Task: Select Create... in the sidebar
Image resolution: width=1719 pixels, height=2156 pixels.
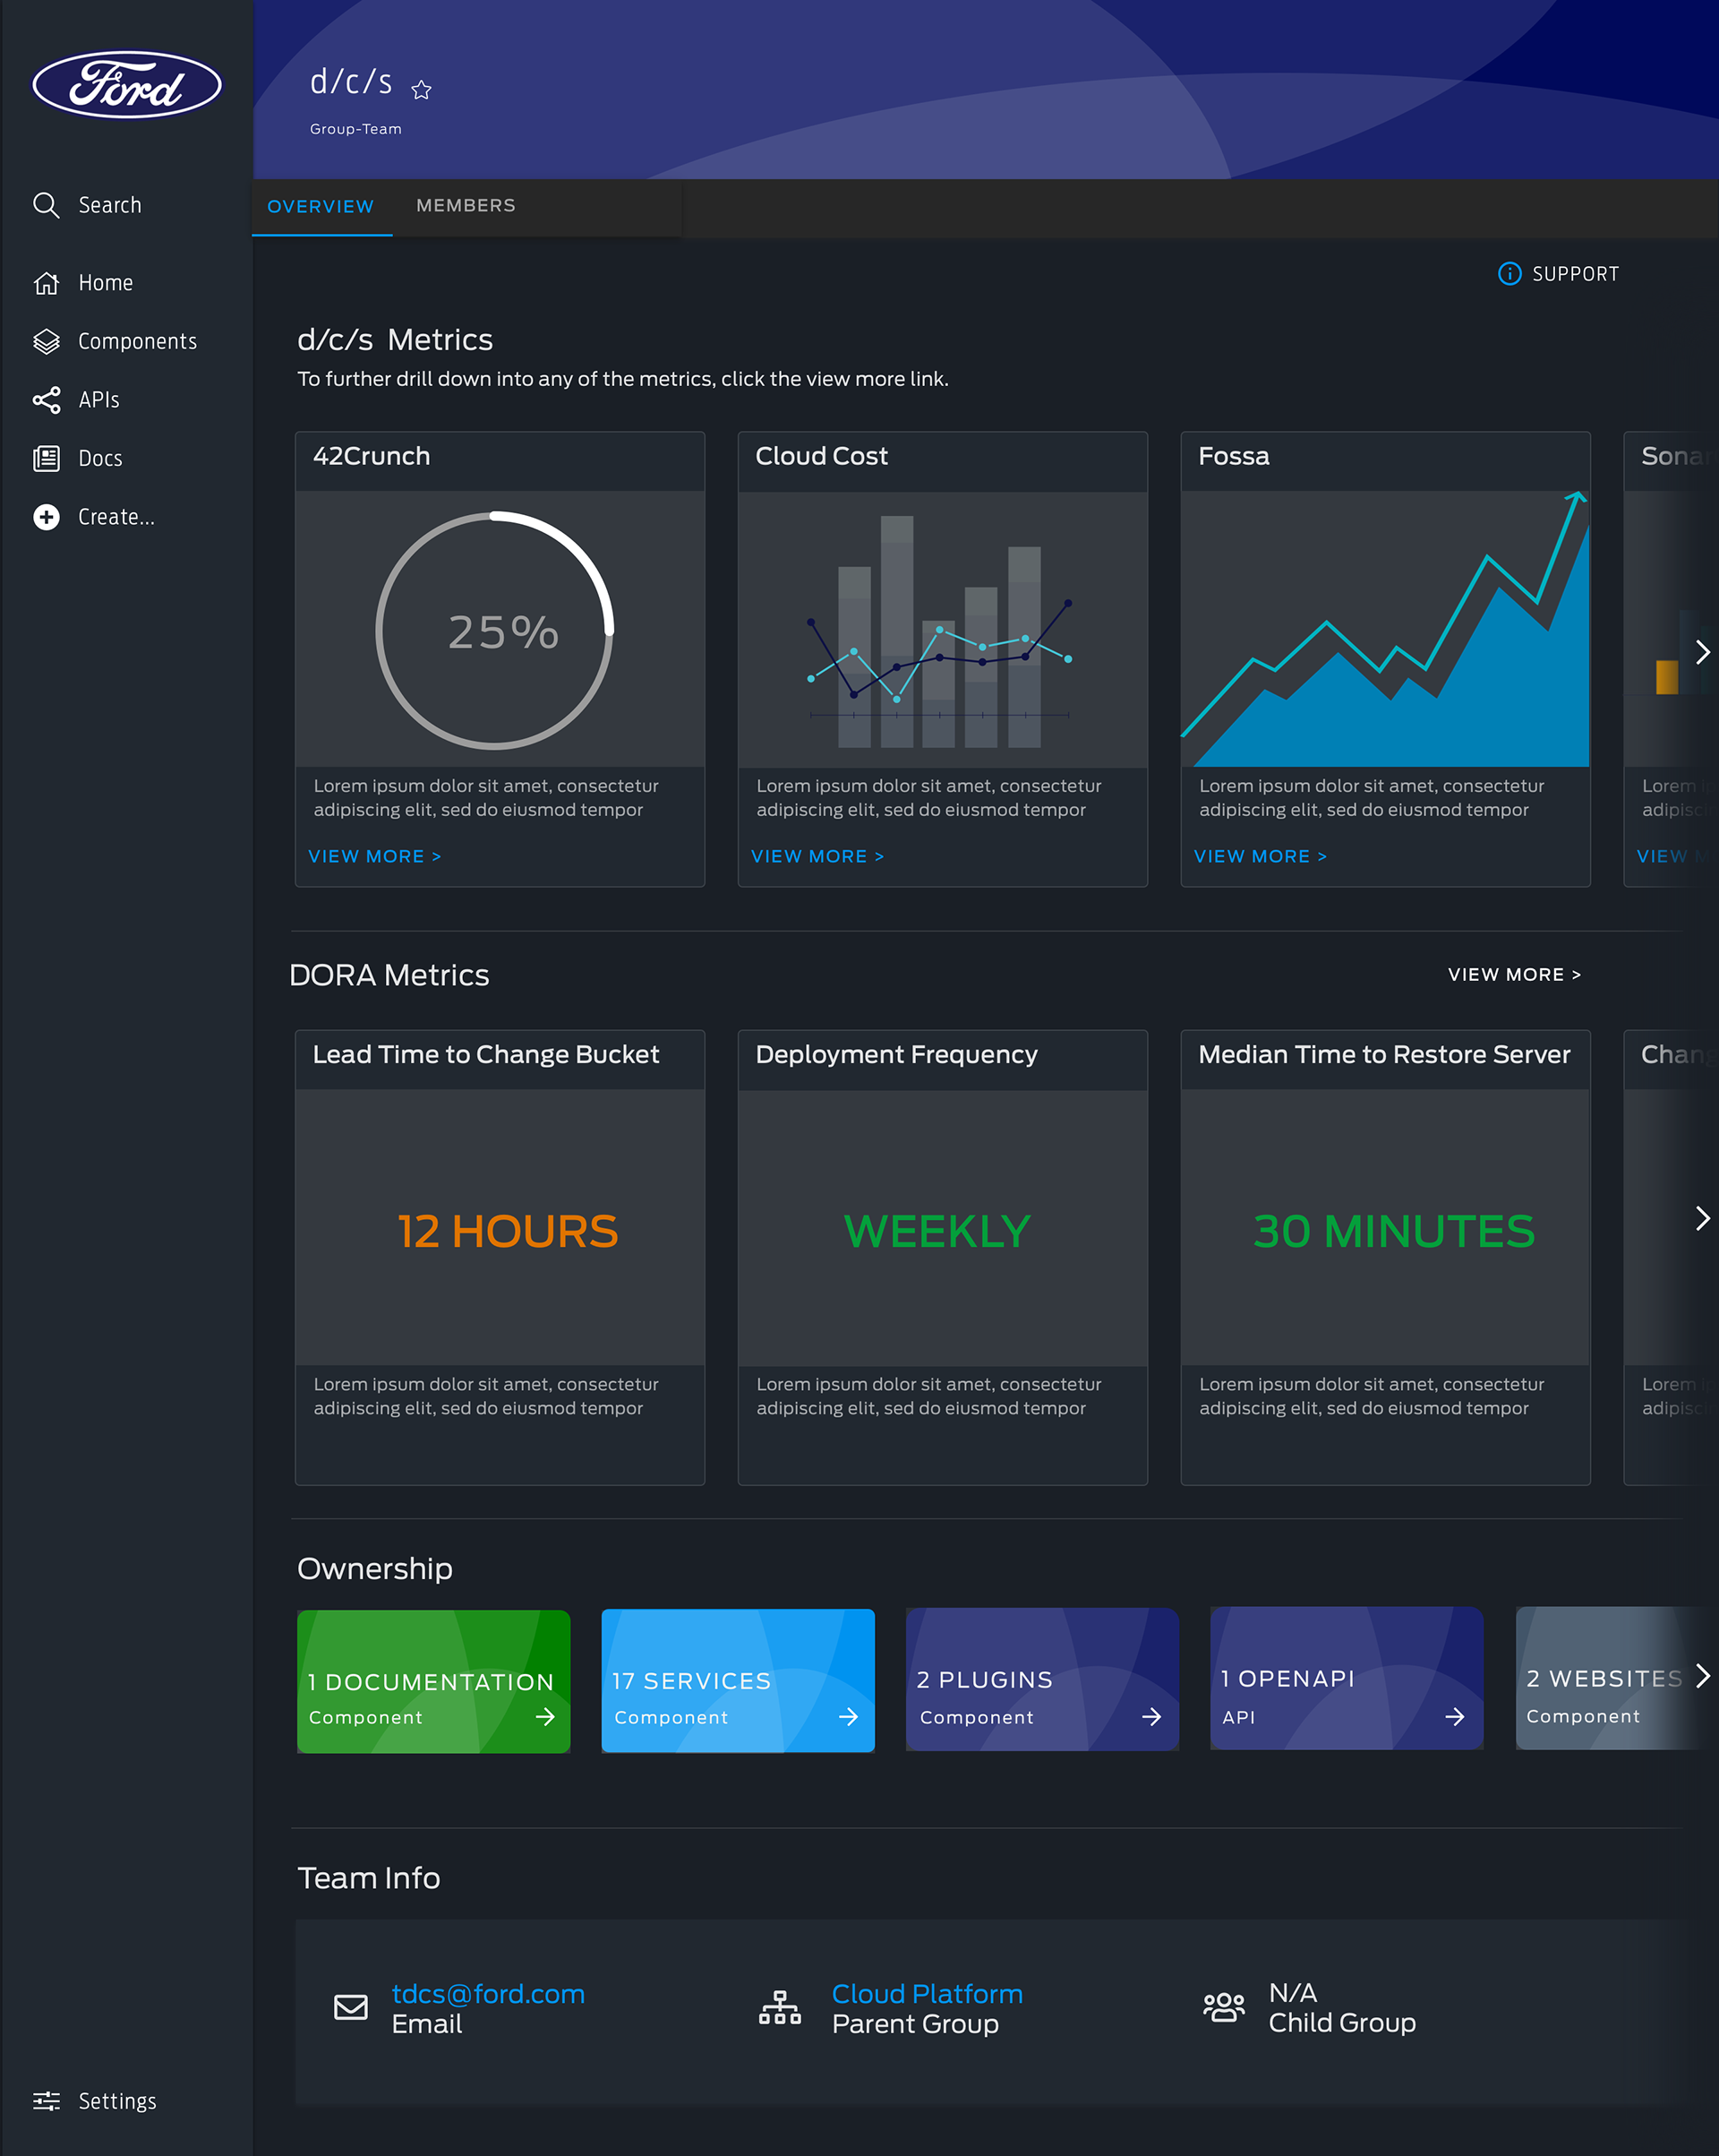Action: [95, 517]
